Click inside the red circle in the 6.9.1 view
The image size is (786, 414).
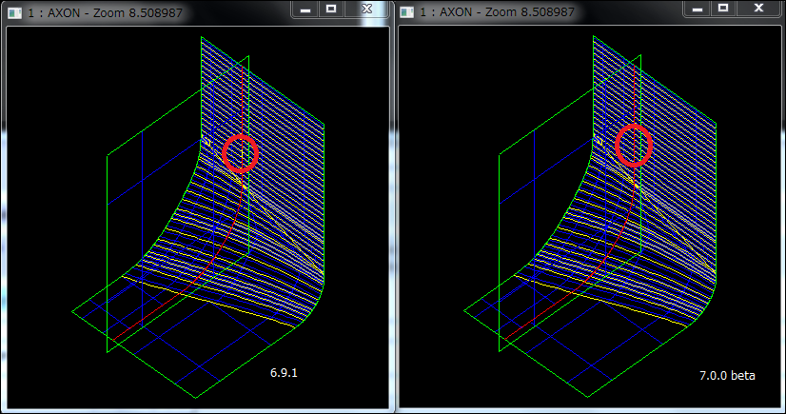coord(241,153)
